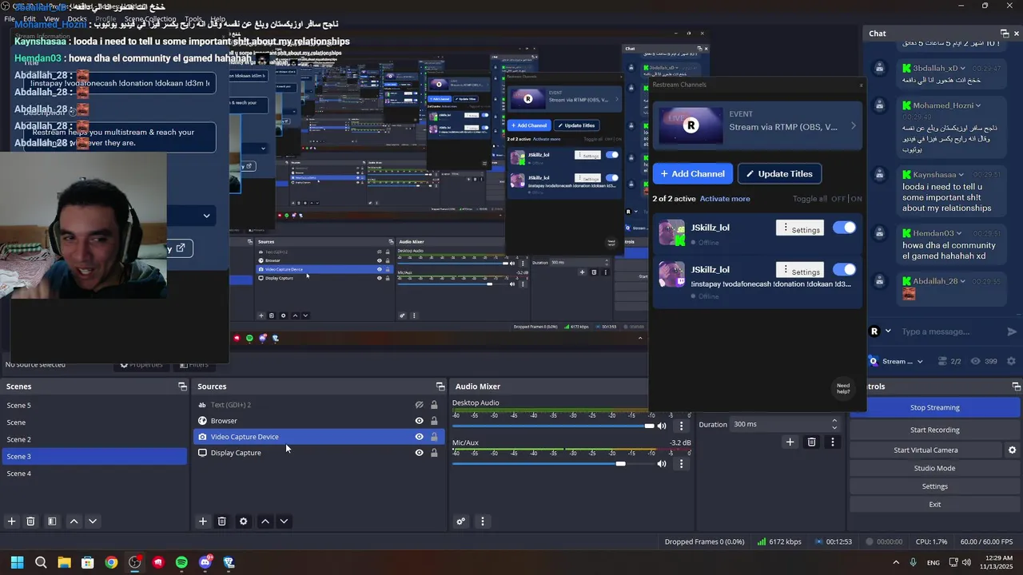Image resolution: width=1023 pixels, height=575 pixels.
Task: Mute Desktop Audio speaker icon
Action: click(x=661, y=426)
